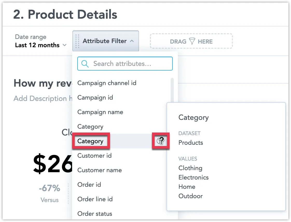
Task: Choose the highlighted Category attribute
Action: coord(91,141)
